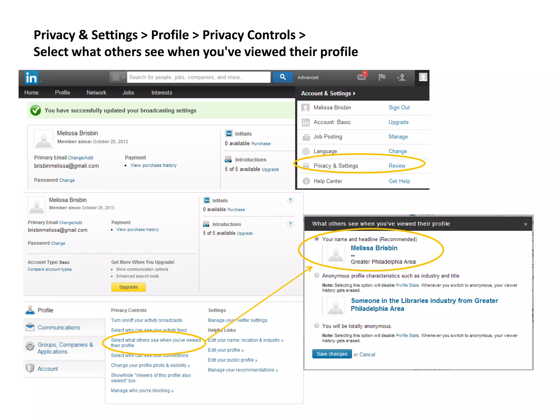Select anonymous profile characteristics option
This screenshot has width=560, height=420.
[317, 275]
